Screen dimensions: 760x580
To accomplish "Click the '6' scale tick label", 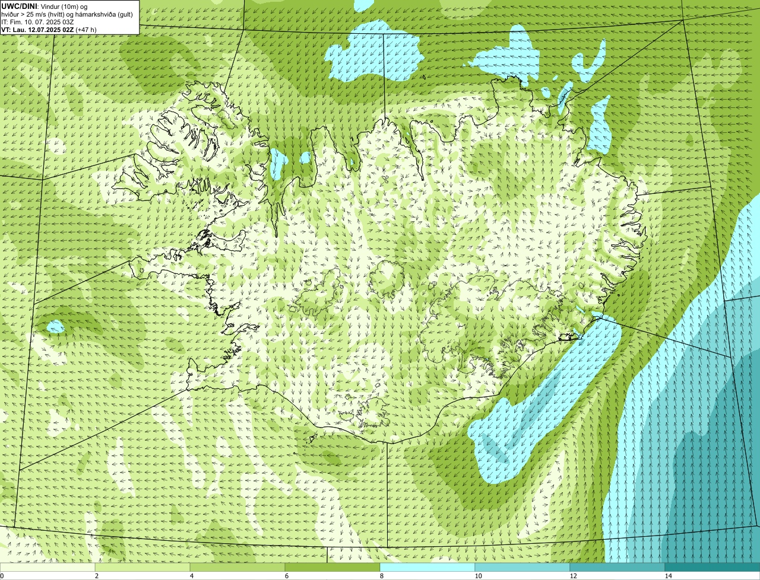I will (287, 576).
